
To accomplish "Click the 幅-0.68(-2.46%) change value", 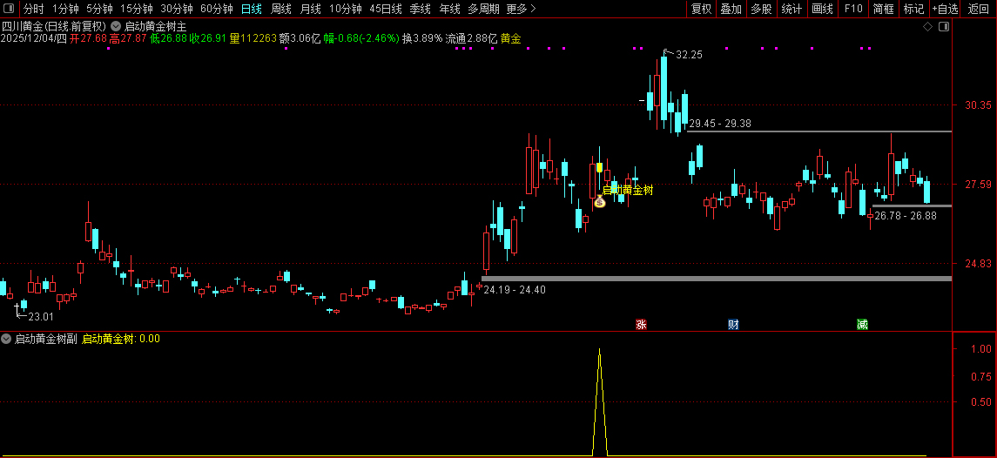I will [x=361, y=38].
